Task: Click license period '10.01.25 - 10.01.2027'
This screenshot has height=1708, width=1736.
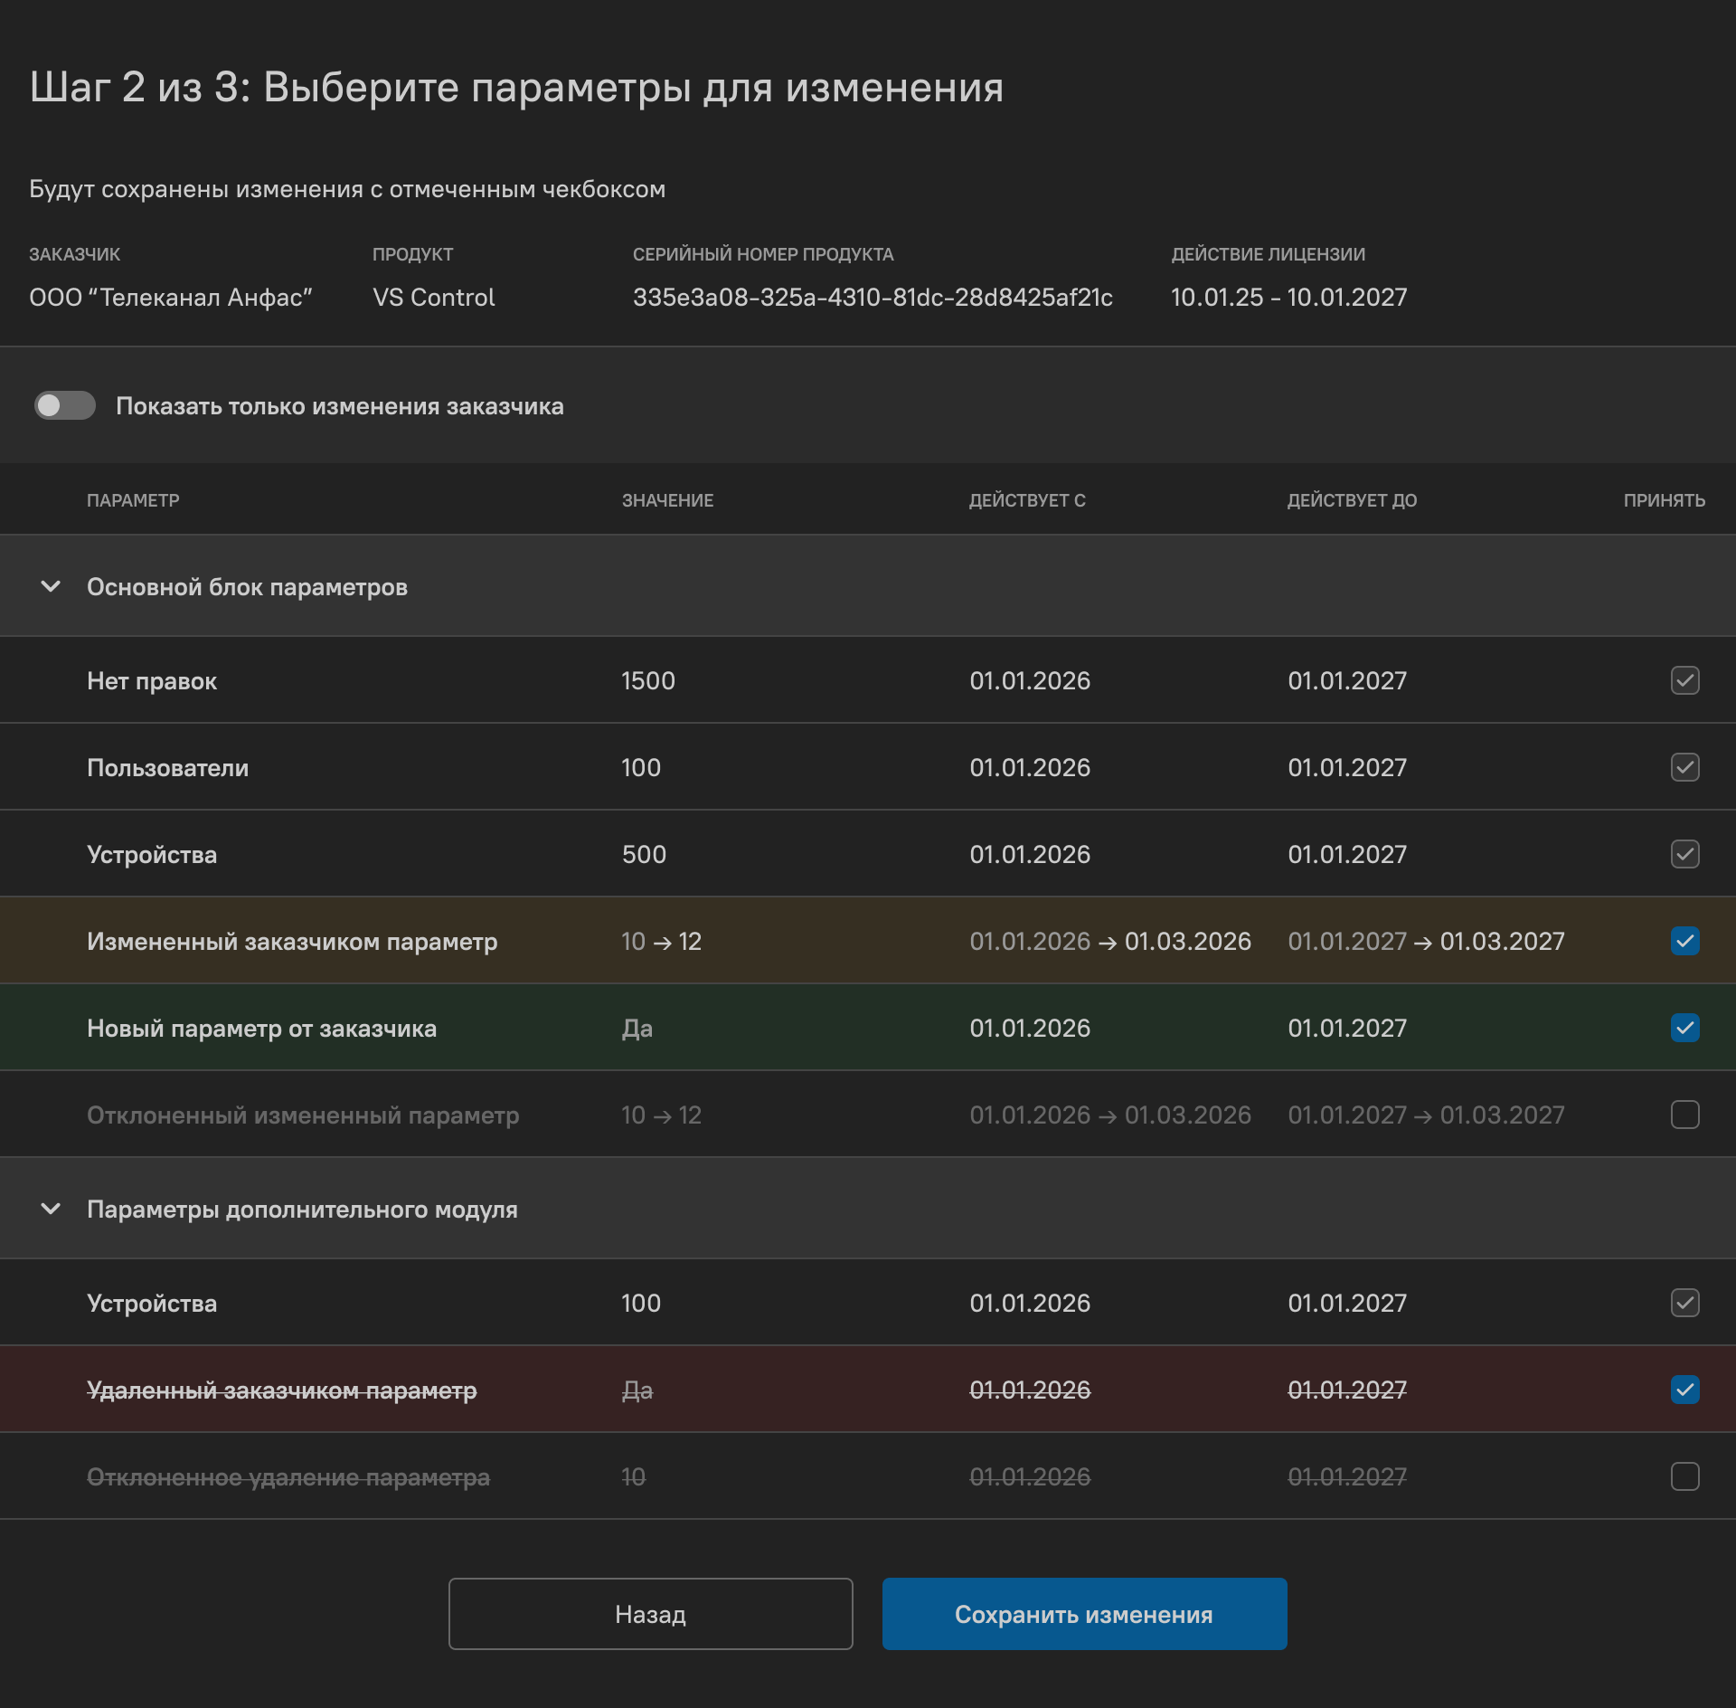Action: coord(1289,298)
